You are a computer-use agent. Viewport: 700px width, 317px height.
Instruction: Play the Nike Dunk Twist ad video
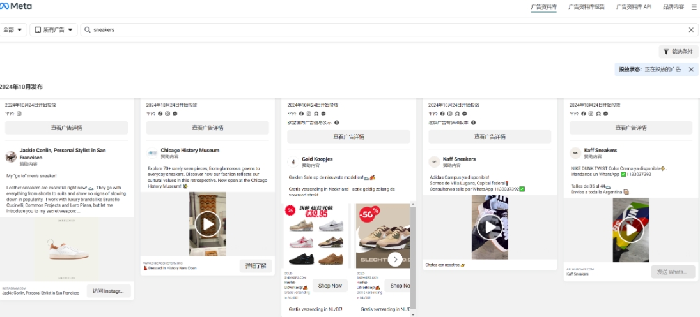[631, 230]
